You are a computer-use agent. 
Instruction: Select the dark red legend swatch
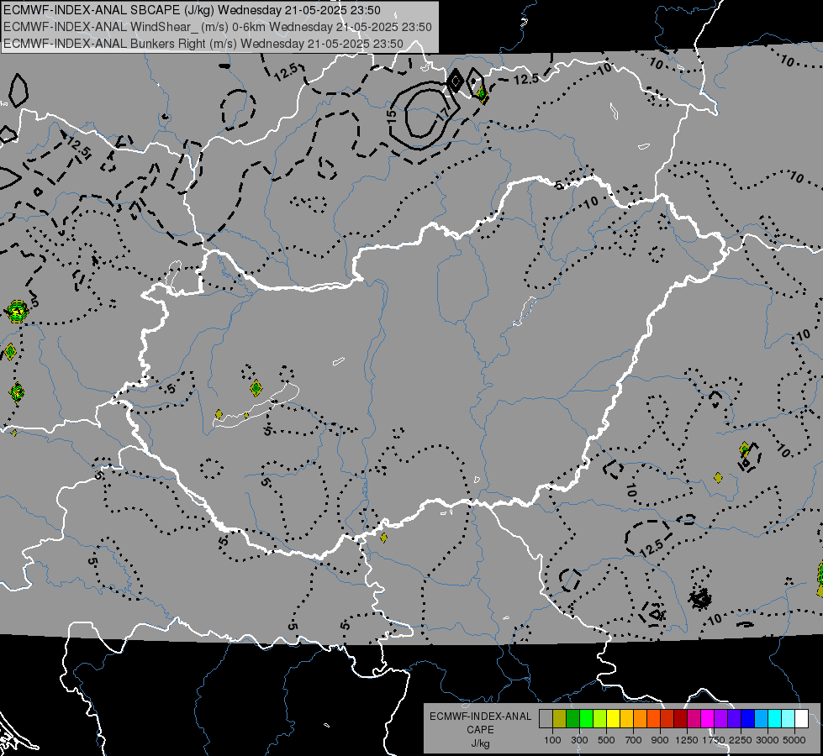click(x=680, y=719)
